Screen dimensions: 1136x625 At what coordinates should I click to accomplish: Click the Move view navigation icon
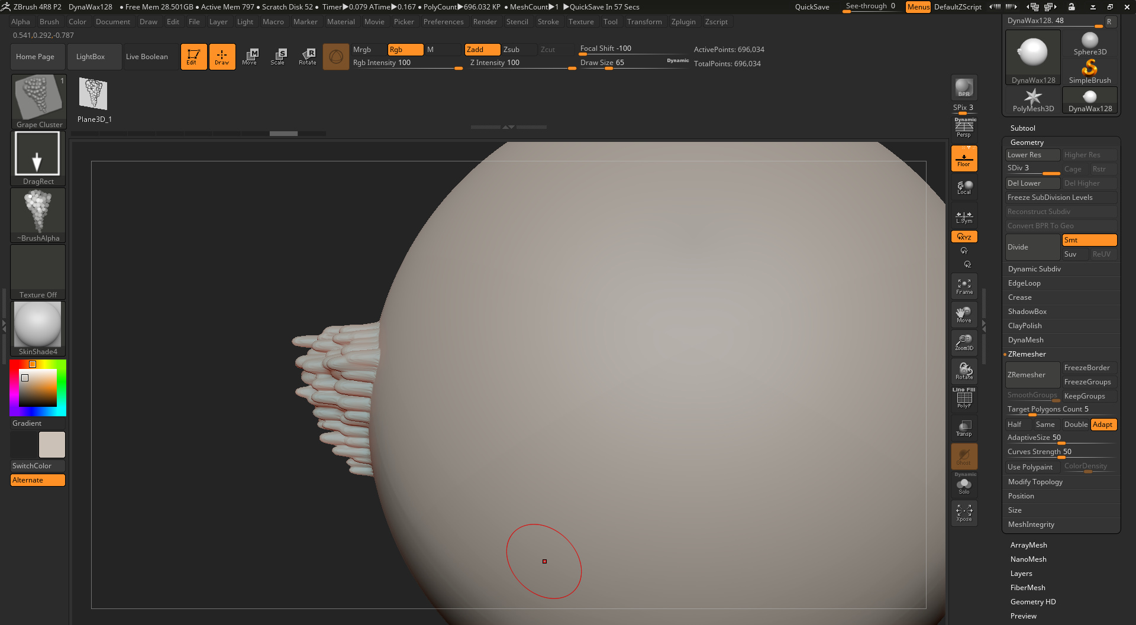click(x=964, y=315)
